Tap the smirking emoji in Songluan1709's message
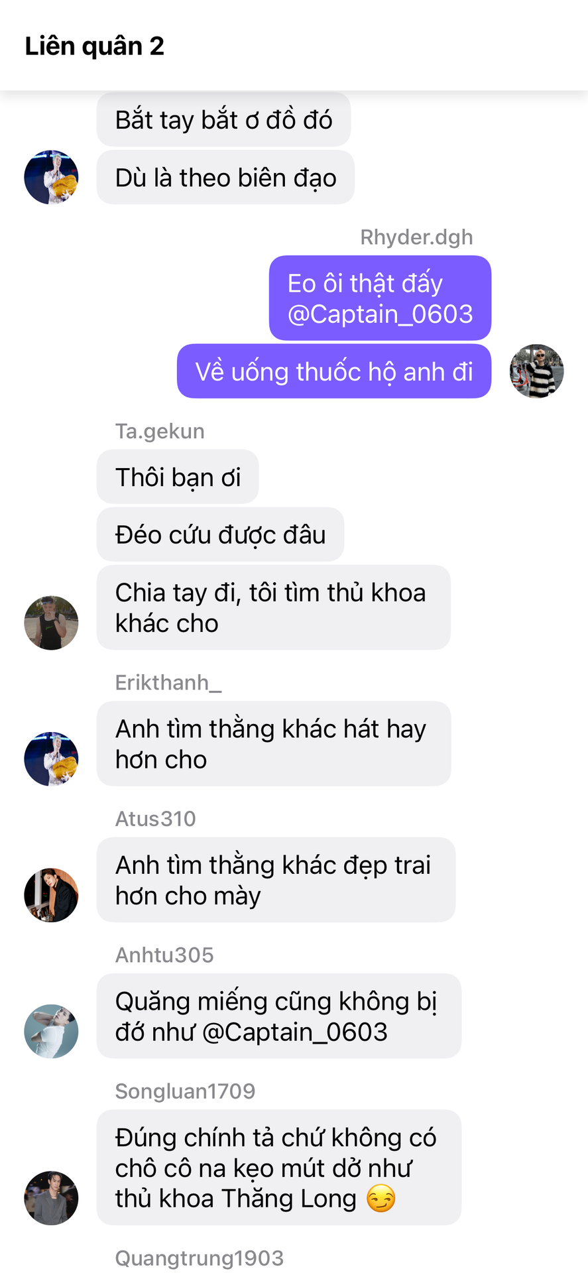The width and height of the screenshot is (588, 1273). pos(381,1199)
